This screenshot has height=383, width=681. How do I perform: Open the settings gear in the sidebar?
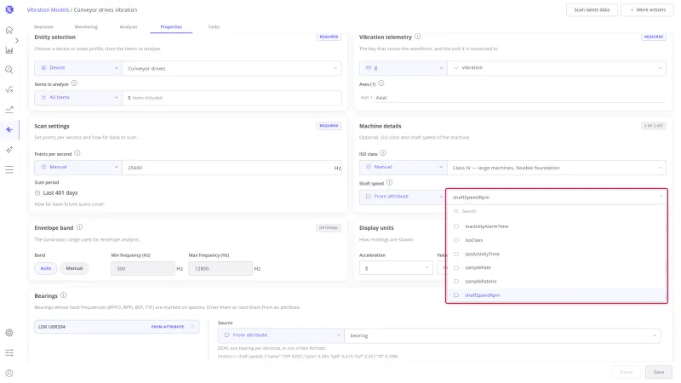tap(9, 333)
